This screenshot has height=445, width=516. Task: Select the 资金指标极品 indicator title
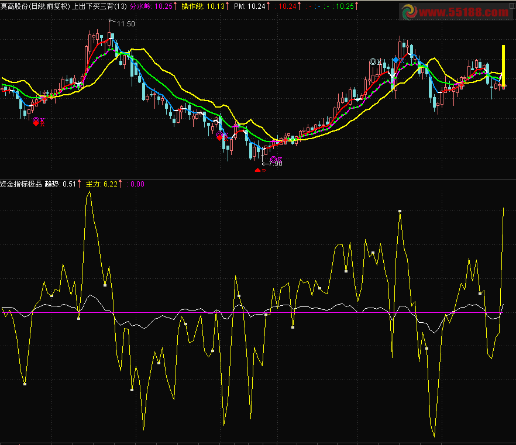[x=20, y=184]
